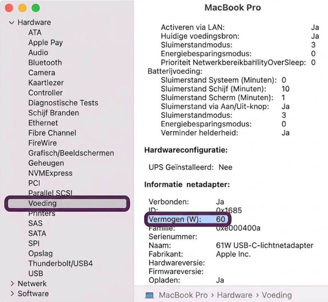Select Thunderbolt/USB4 in the sidebar

[61, 263]
